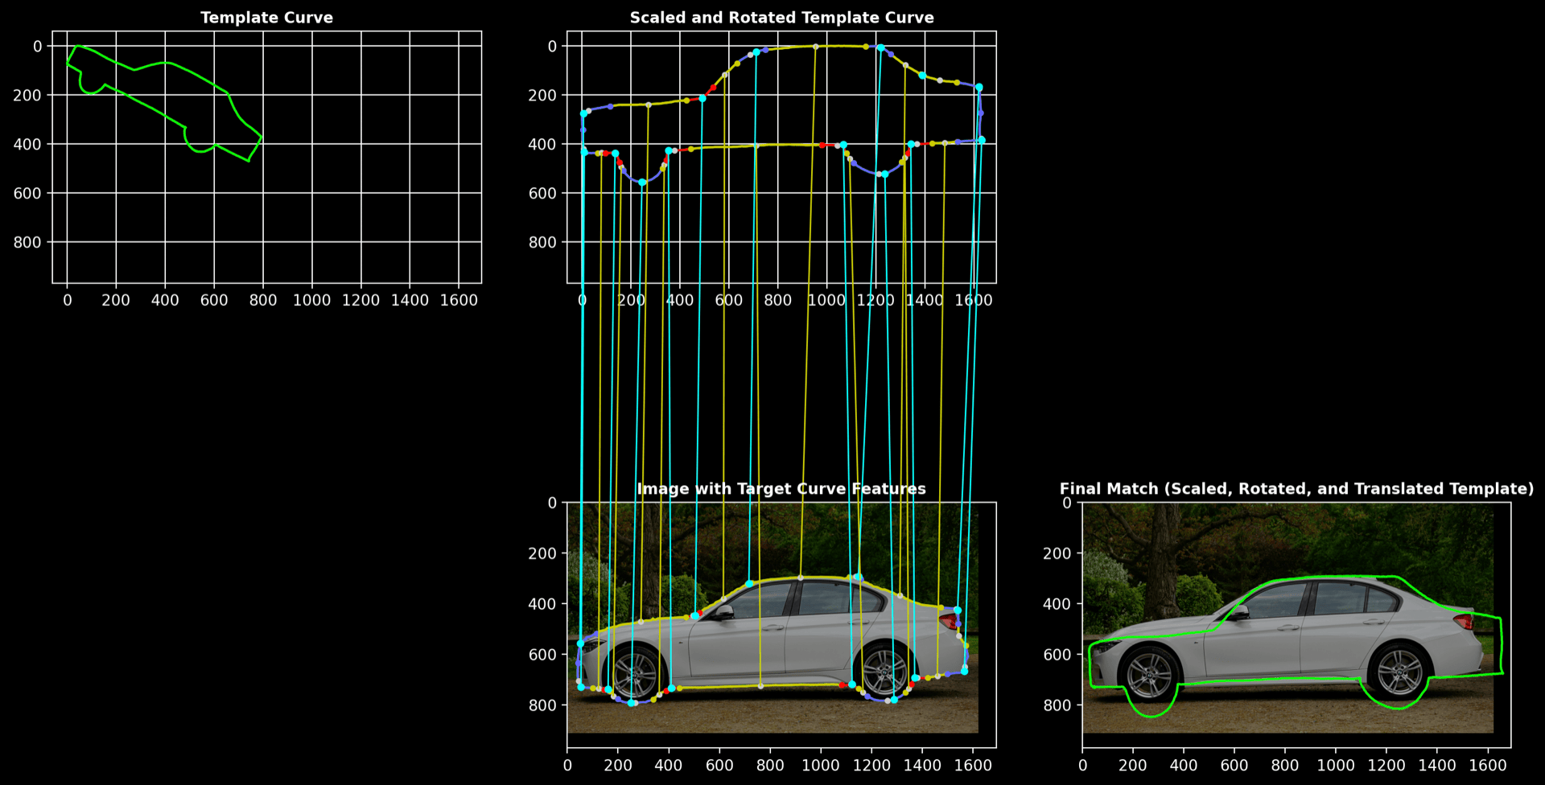The width and height of the screenshot is (1545, 785).
Task: Click y-axis label 200 in the Scaled and Rotated plot
Action: click(x=542, y=95)
